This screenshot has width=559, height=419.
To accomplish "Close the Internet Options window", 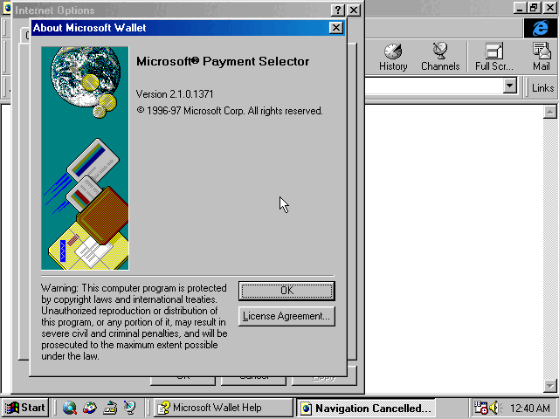I will tap(353, 10).
